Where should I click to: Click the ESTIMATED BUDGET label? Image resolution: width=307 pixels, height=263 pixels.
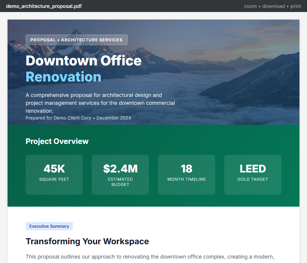tap(120, 182)
